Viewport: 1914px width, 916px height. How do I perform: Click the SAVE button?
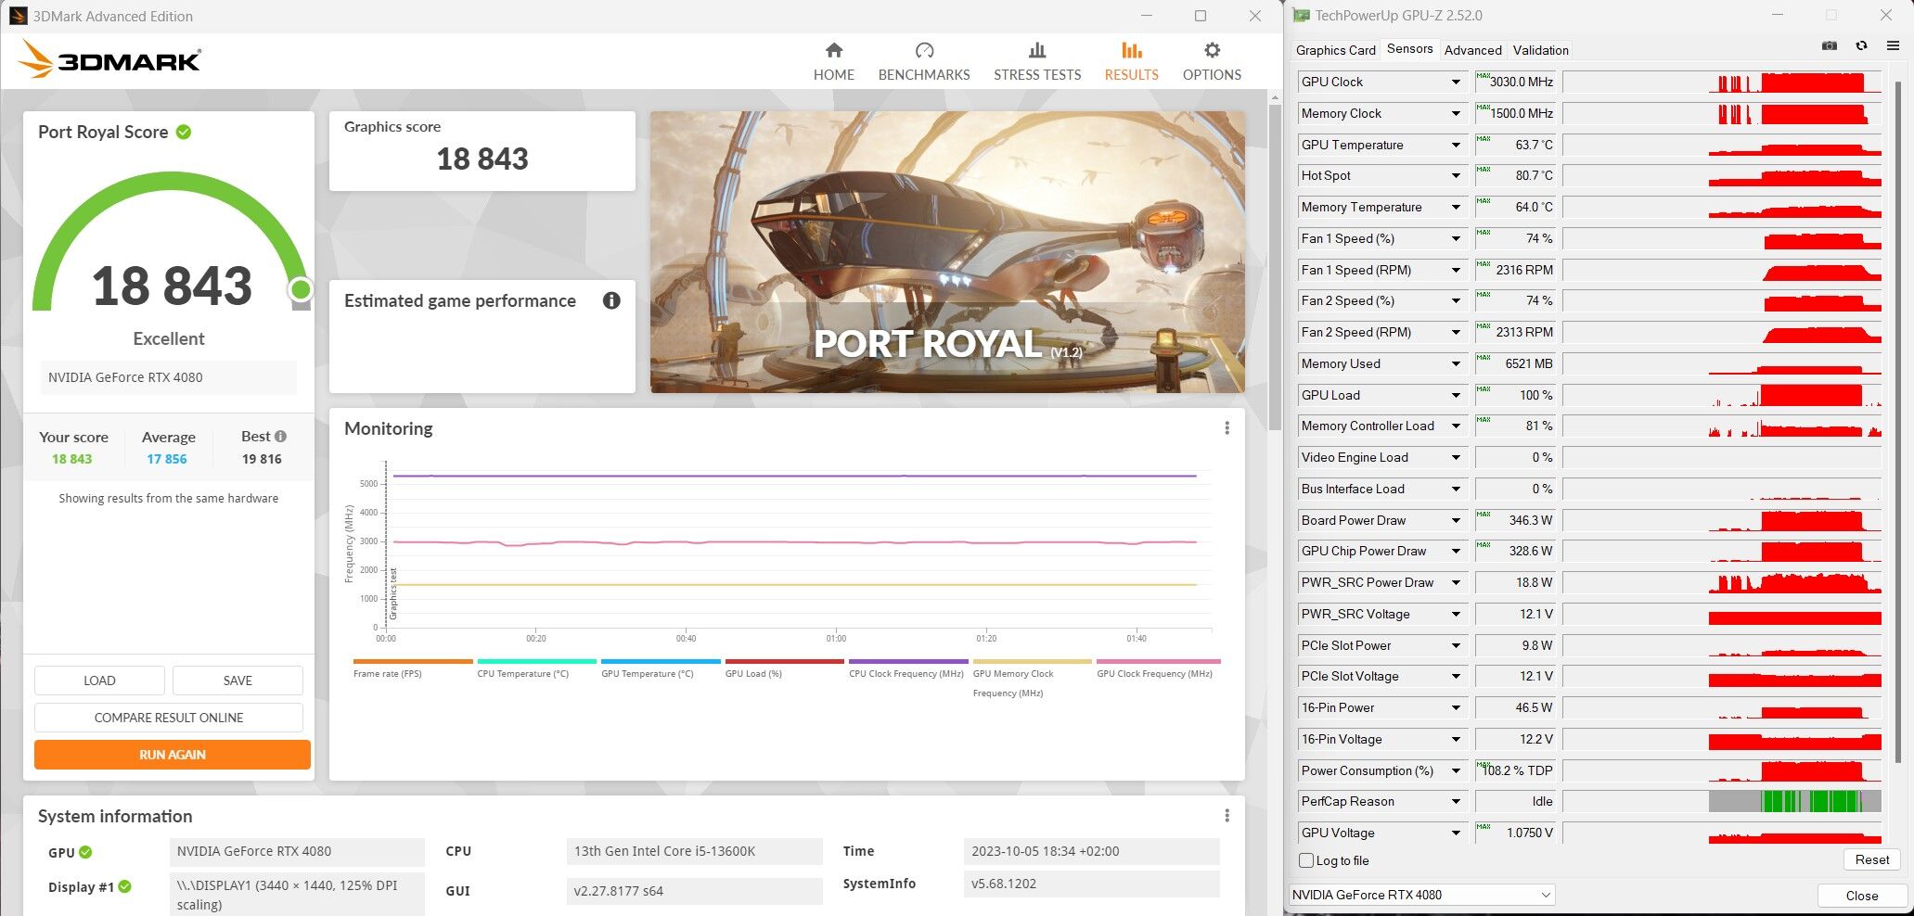tap(238, 681)
